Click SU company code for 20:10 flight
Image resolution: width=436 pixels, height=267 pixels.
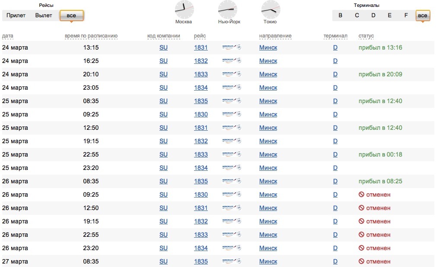point(163,74)
